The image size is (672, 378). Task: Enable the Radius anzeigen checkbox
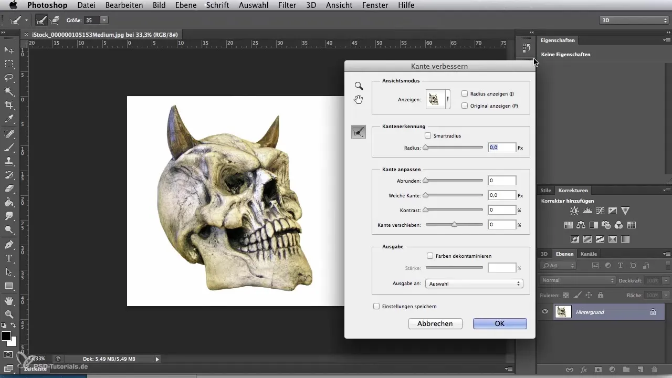coord(465,93)
